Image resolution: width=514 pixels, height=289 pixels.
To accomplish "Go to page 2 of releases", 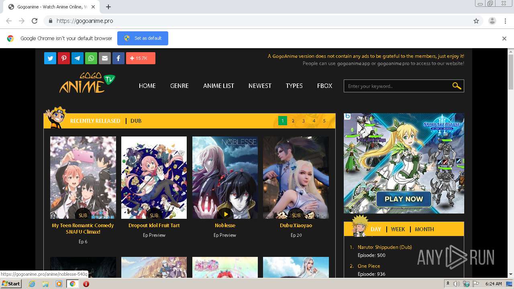I will (x=293, y=121).
